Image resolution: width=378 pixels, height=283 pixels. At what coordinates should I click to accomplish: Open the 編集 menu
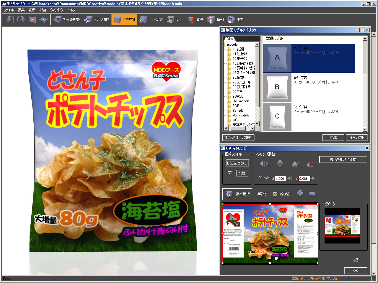(x=21, y=10)
